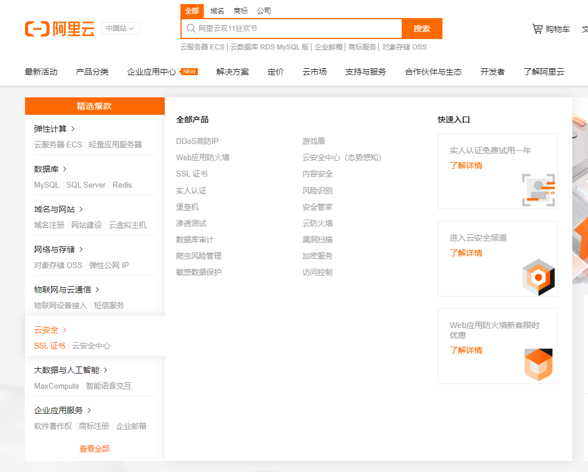Focus the search input field
The width and height of the screenshot is (588, 472).
(297, 29)
